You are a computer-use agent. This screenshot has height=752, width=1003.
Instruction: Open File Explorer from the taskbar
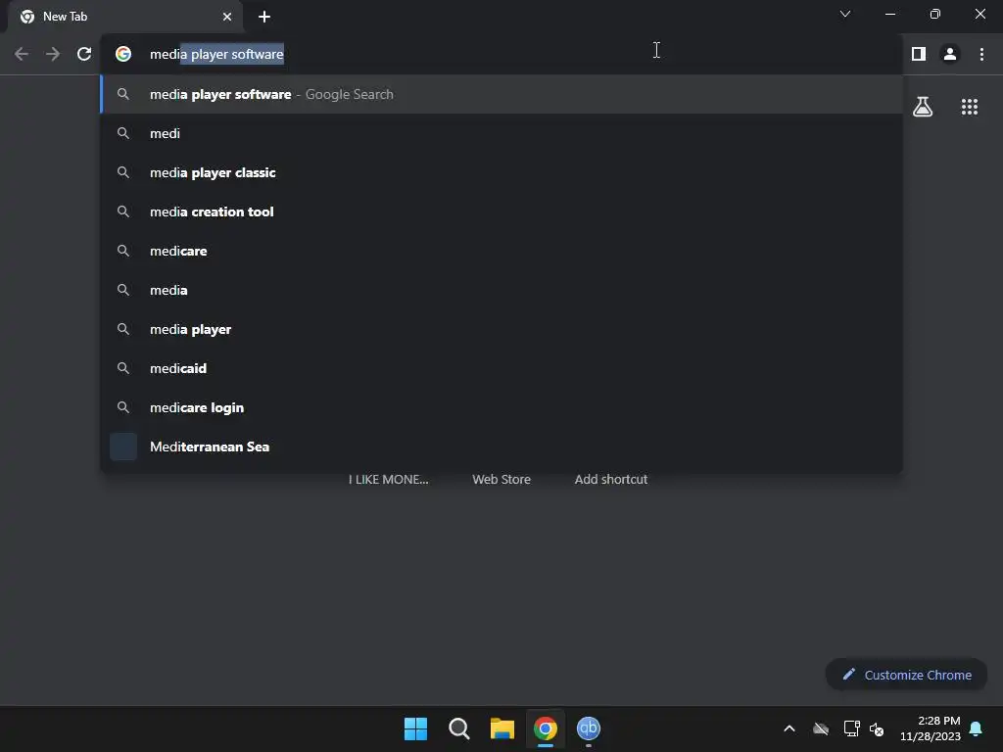point(502,728)
